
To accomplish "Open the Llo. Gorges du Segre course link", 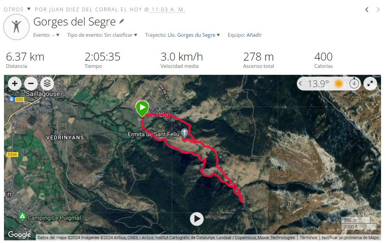I will [191, 35].
